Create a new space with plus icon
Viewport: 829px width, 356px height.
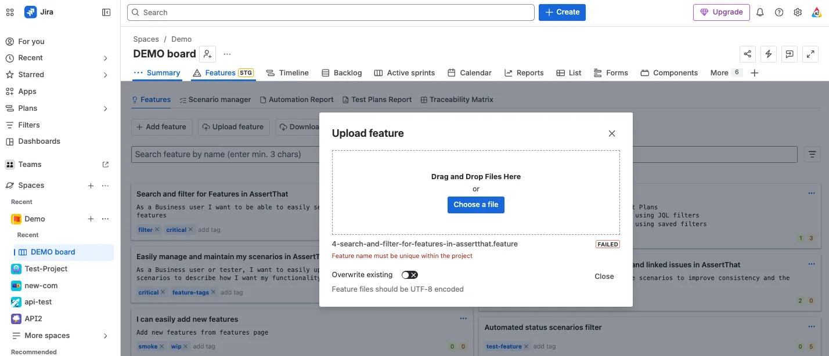91,186
